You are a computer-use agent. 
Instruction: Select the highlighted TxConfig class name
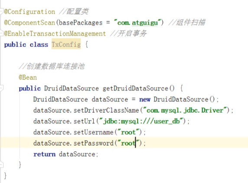click(66, 44)
